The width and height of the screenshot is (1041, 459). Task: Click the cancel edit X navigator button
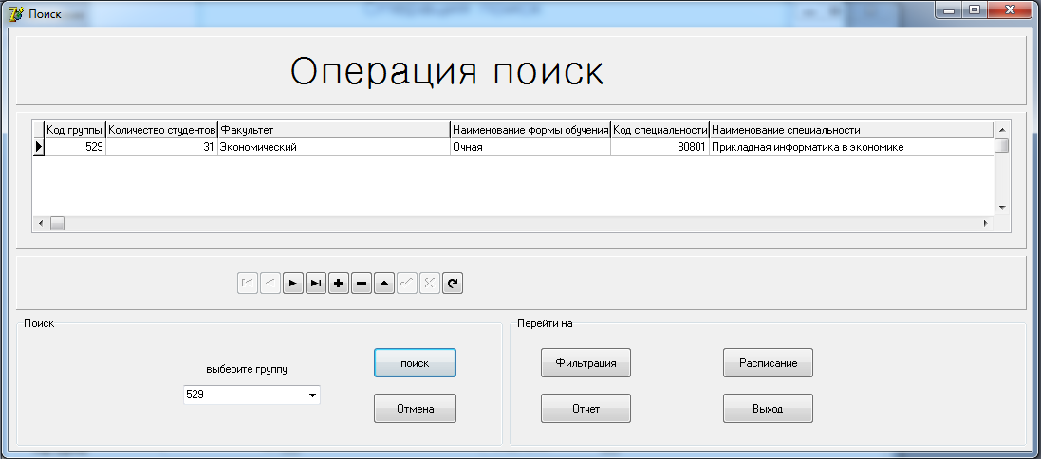430,283
